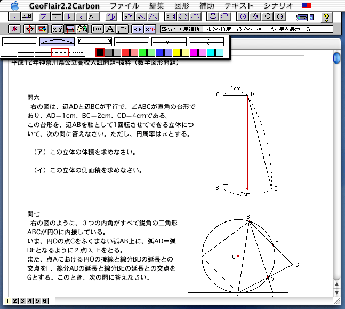Select the parallel line tool

[57, 17]
